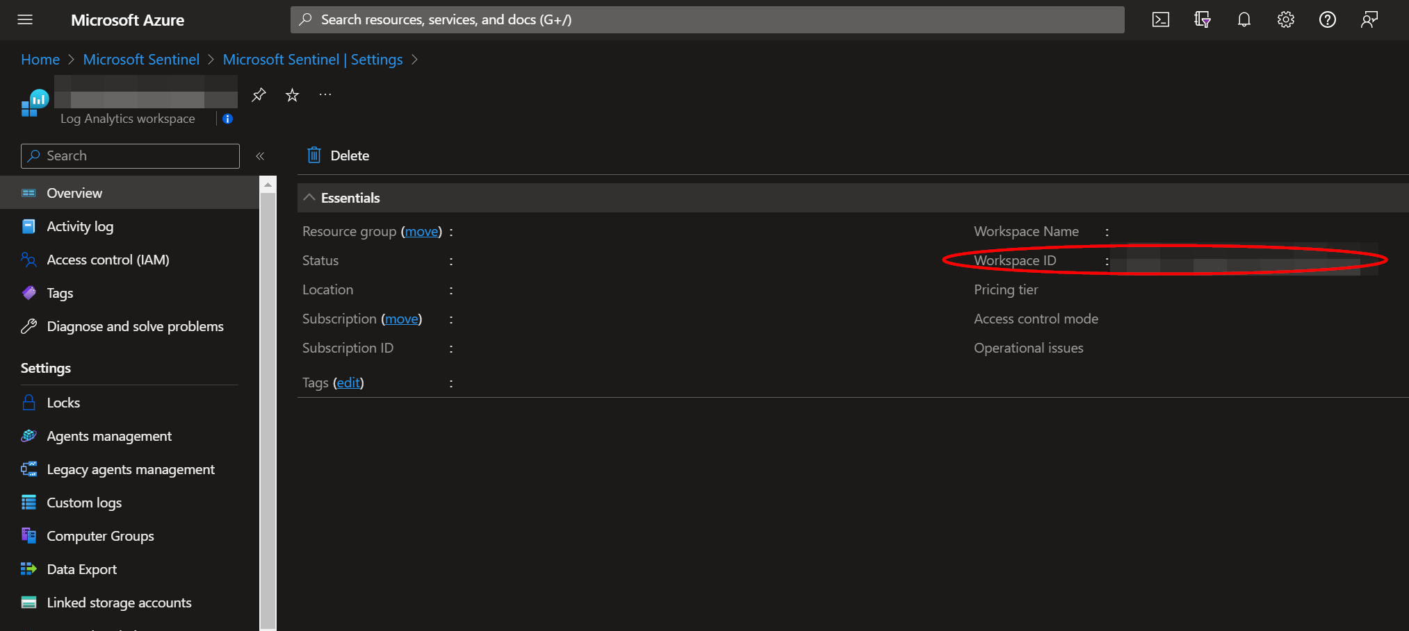Open Computer Groups settings
This screenshot has height=631, width=1409.
[129, 536]
